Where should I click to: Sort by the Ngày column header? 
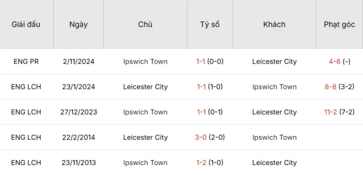(x=78, y=24)
